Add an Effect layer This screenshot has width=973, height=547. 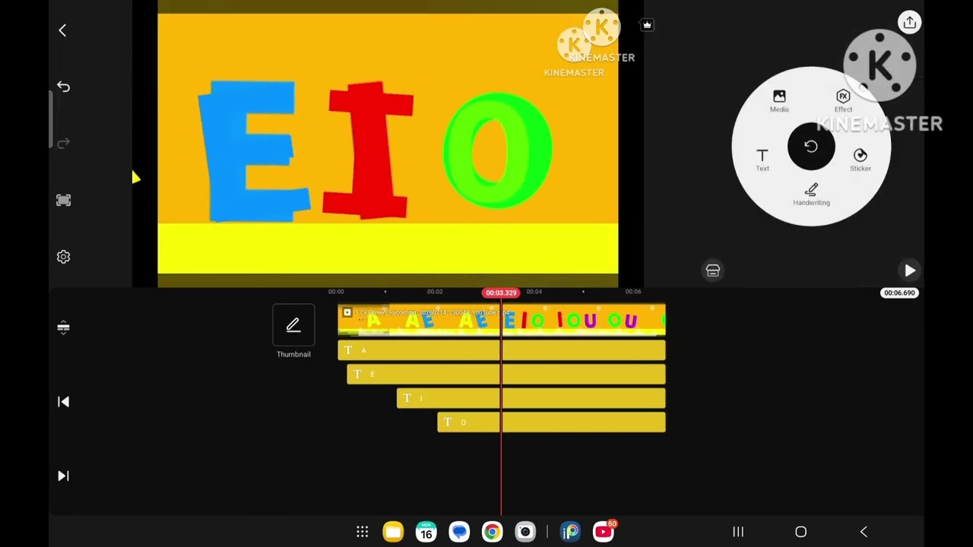pos(843,101)
